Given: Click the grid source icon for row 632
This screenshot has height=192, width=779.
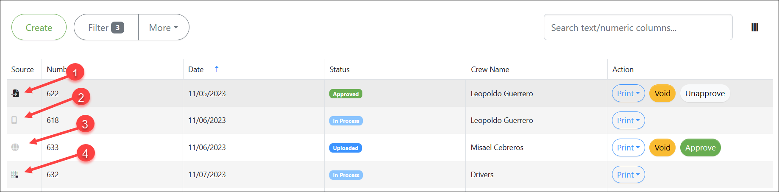Looking at the screenshot, I should [14, 174].
